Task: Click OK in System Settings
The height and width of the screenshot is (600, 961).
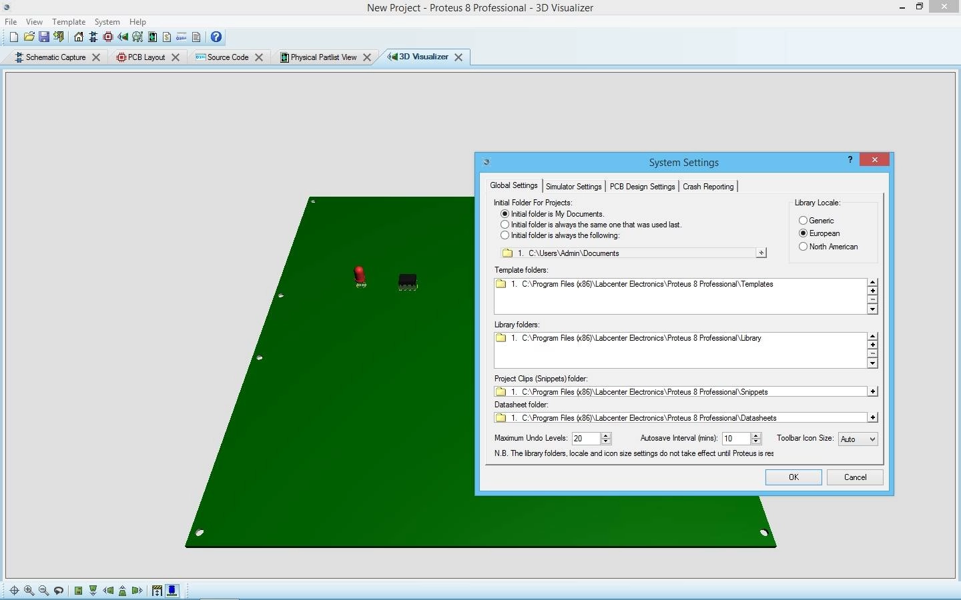Action: 793,477
